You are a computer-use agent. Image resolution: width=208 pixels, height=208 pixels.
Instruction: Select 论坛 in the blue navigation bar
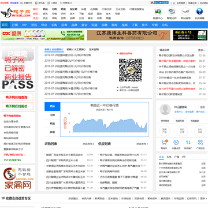(165, 25)
